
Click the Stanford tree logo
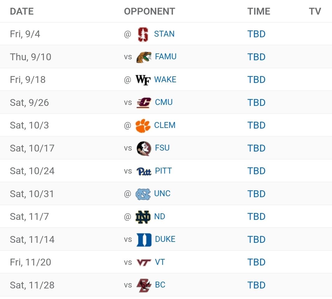tap(143, 34)
